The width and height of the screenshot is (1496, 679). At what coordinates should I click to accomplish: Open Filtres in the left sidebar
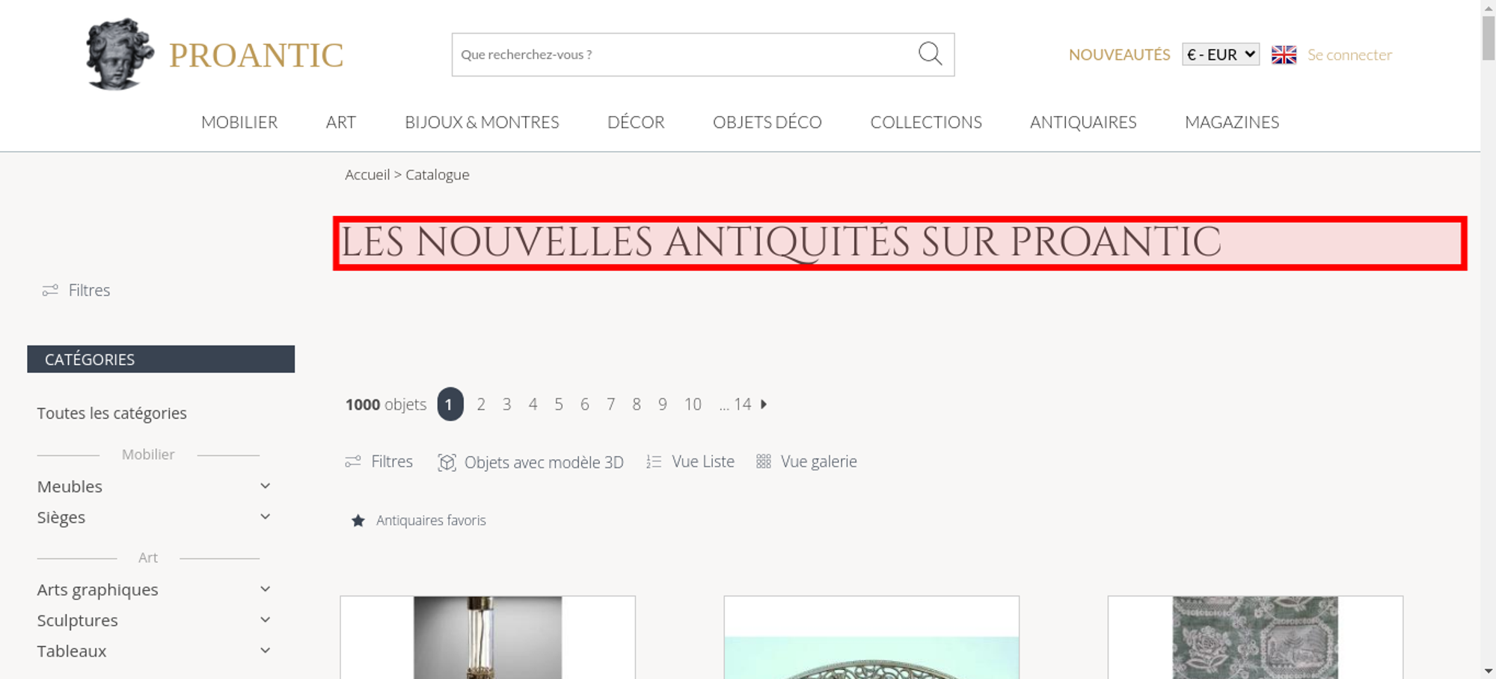[76, 290]
